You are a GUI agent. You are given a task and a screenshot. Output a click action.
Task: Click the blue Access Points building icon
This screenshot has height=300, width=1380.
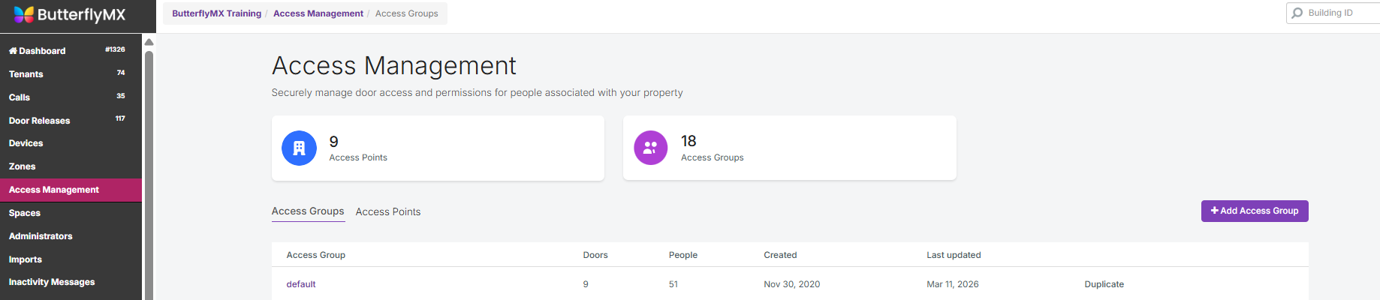pyautogui.click(x=299, y=148)
